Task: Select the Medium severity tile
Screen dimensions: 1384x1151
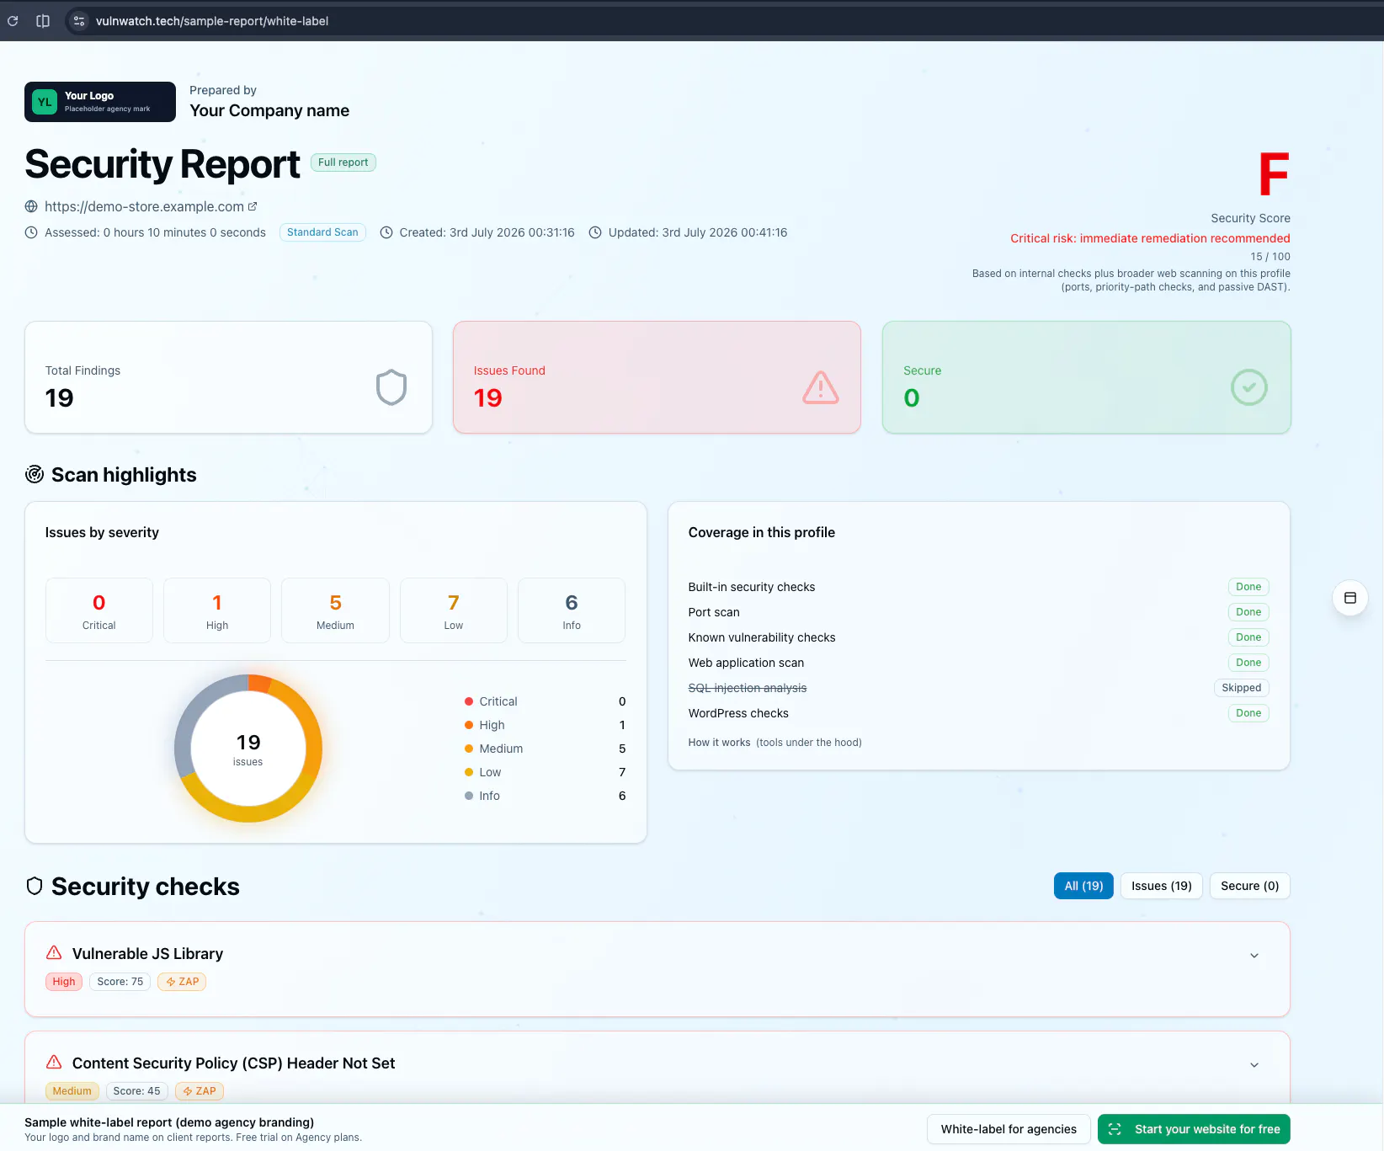Action: pyautogui.click(x=335, y=610)
